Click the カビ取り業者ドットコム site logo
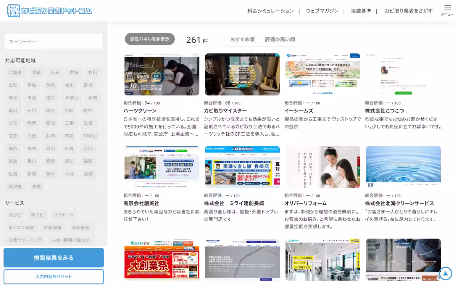 pyautogui.click(x=50, y=11)
